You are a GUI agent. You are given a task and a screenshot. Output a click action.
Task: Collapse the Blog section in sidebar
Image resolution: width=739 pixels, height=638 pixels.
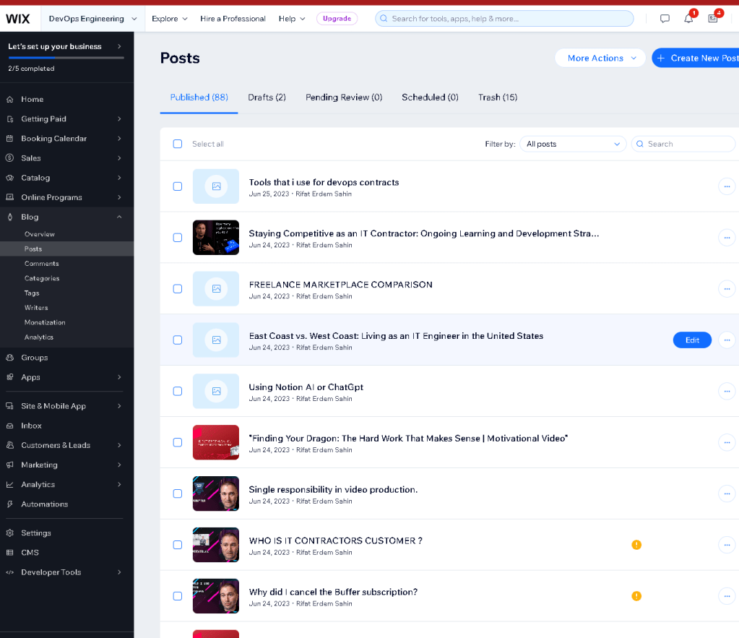click(x=119, y=217)
